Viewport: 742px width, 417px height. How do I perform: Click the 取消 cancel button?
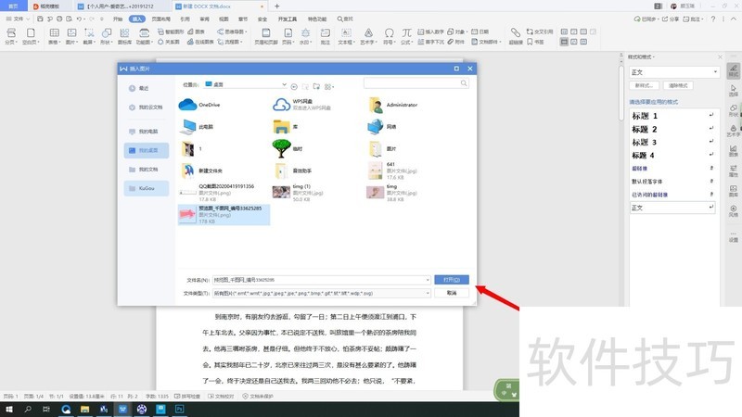point(452,293)
